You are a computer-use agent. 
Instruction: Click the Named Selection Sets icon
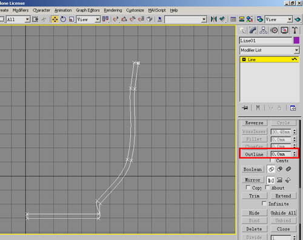[x=160, y=19]
